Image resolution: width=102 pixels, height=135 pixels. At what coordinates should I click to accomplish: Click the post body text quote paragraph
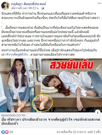51,36
